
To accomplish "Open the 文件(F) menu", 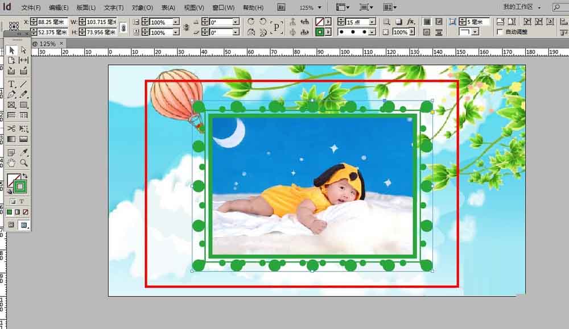I will click(x=31, y=7).
